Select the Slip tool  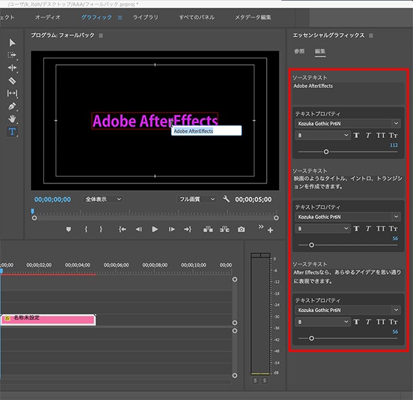(12, 93)
